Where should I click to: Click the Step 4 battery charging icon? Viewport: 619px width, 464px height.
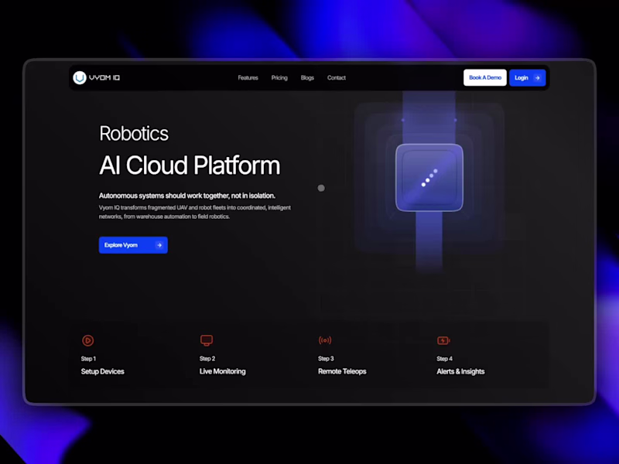443,340
